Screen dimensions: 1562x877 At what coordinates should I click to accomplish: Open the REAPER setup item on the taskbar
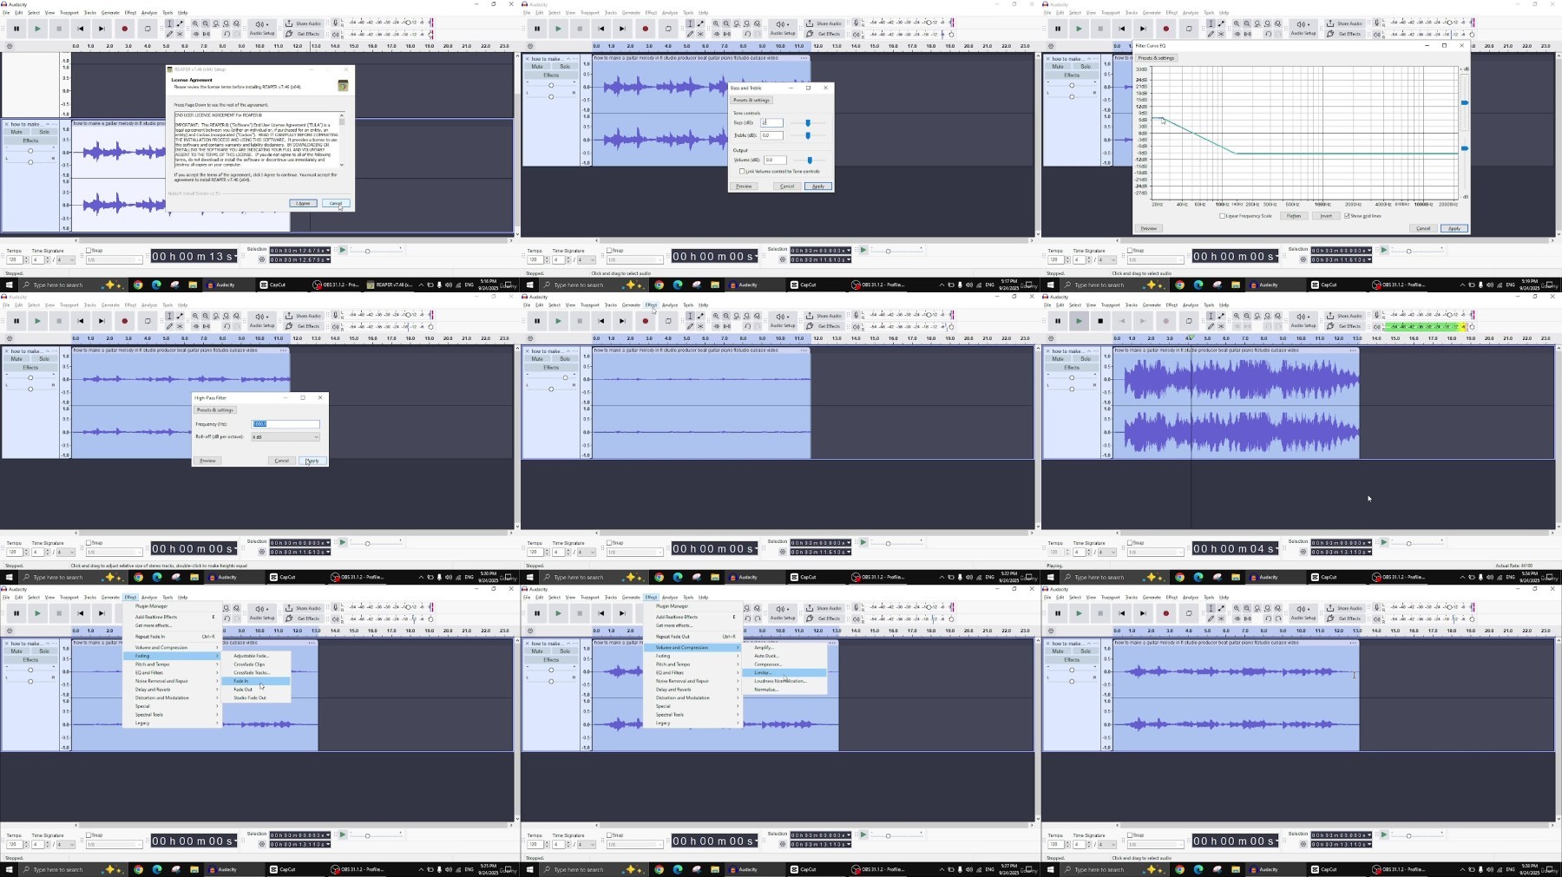[x=389, y=285]
